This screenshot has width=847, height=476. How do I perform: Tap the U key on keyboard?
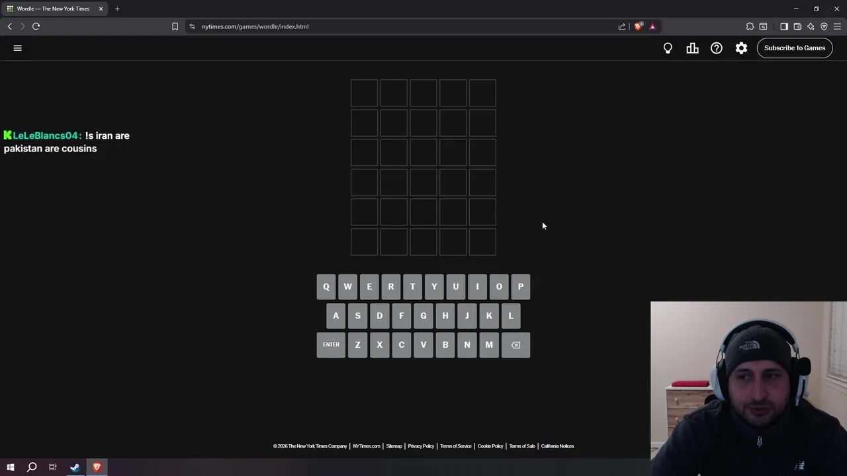(x=455, y=287)
